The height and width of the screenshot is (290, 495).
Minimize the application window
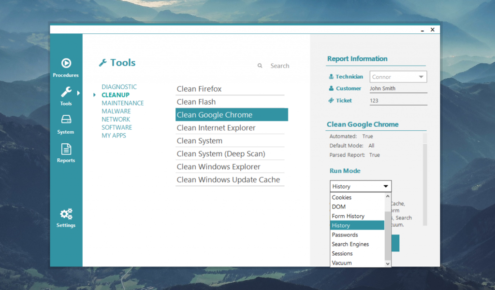coord(422,30)
